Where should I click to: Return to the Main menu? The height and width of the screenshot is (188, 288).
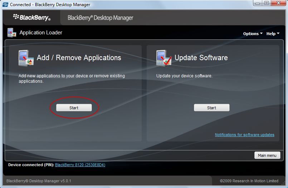[267, 155]
